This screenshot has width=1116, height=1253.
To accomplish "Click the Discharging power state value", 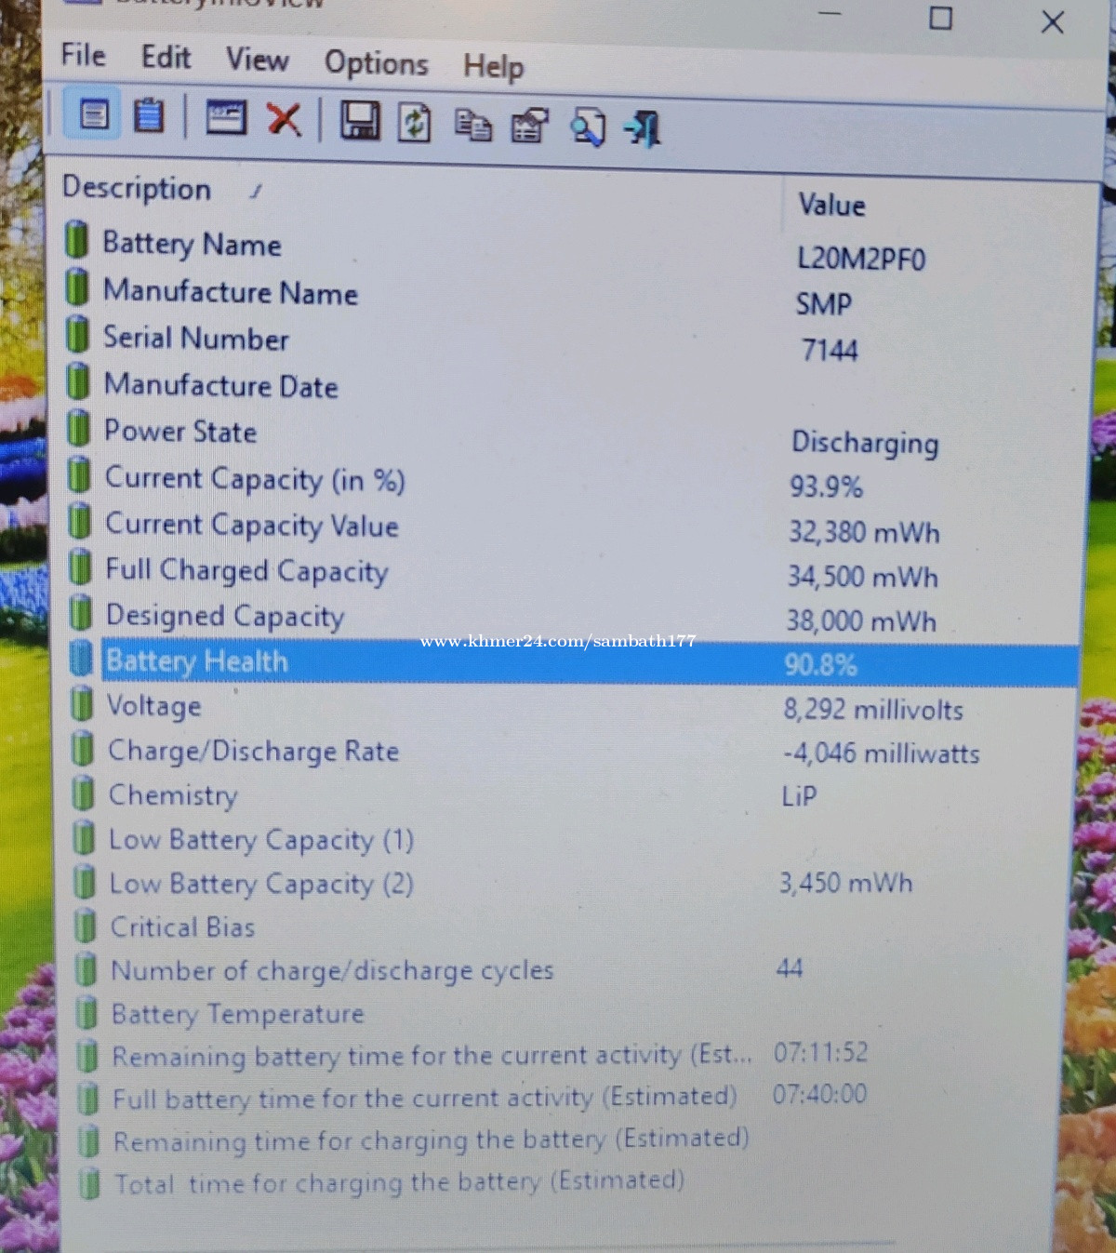I will [865, 444].
